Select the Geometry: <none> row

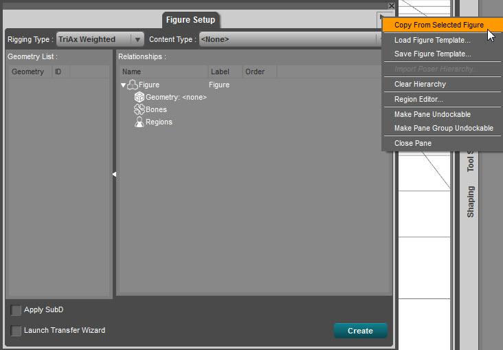pos(254,97)
